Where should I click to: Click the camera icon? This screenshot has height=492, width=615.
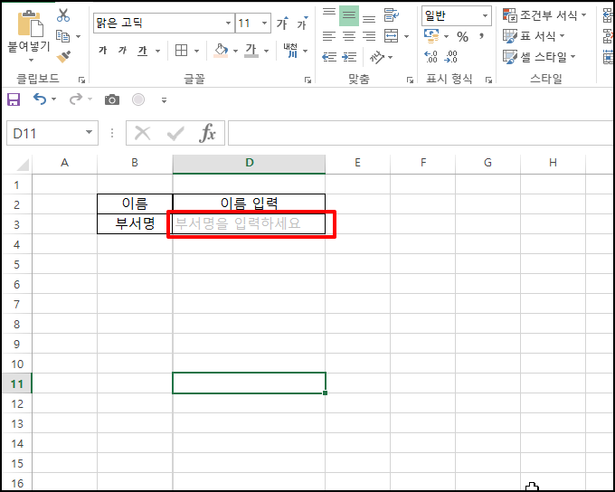112,99
